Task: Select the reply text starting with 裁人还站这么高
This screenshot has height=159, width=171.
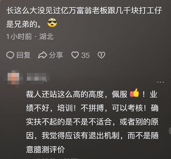Action: 92,122
